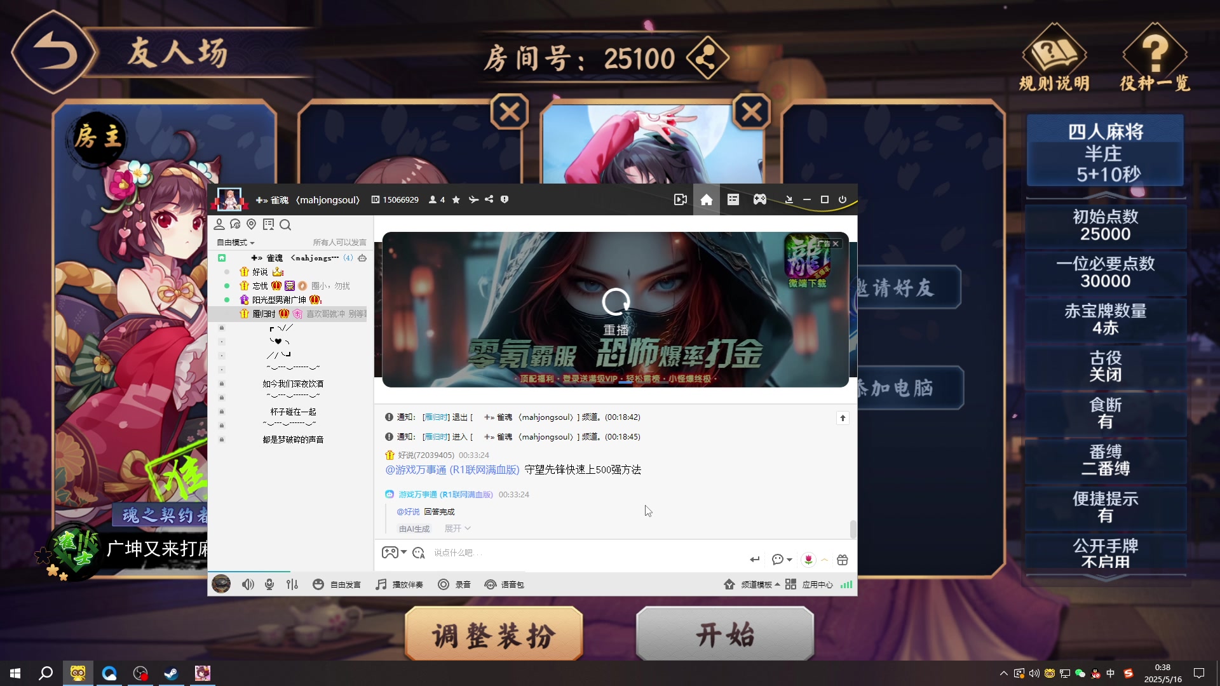Click the report shield icon in the channel header

505,199
